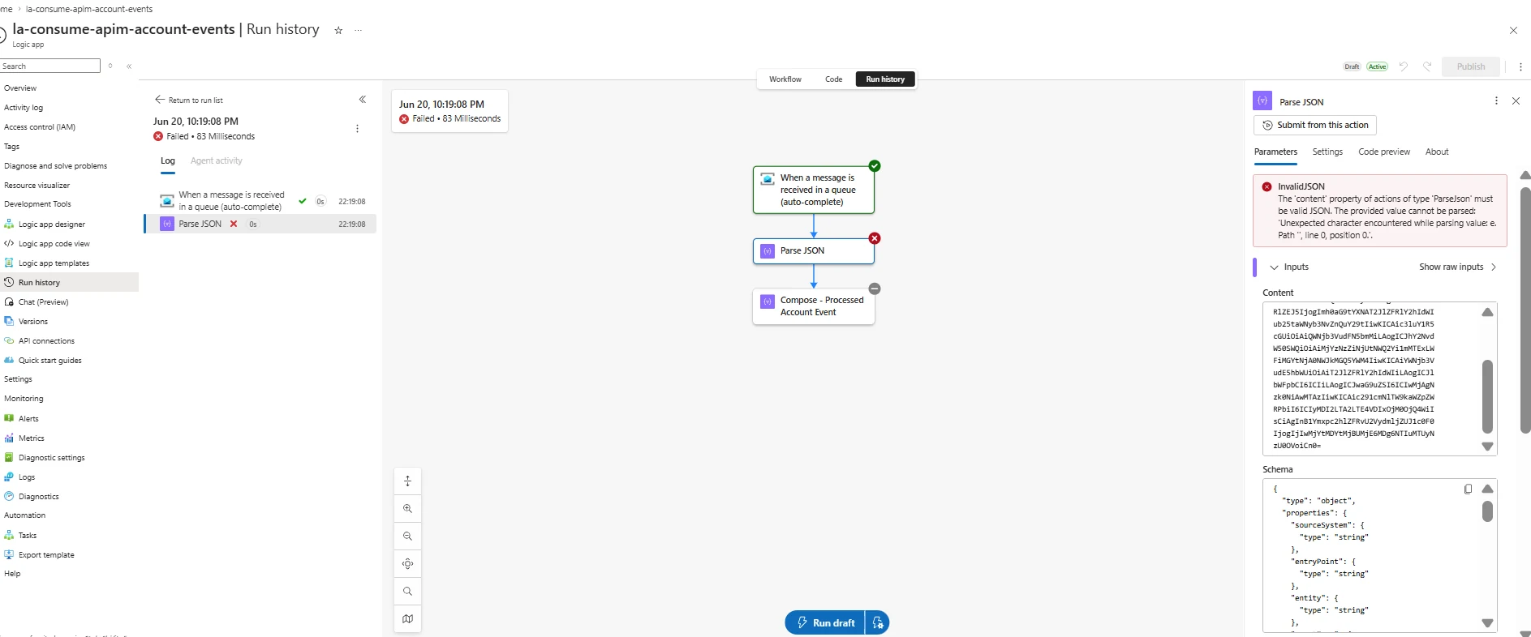The width and height of the screenshot is (1531, 637).
Task: Toggle minimap icon on canvas toolbar
Action: point(407,619)
